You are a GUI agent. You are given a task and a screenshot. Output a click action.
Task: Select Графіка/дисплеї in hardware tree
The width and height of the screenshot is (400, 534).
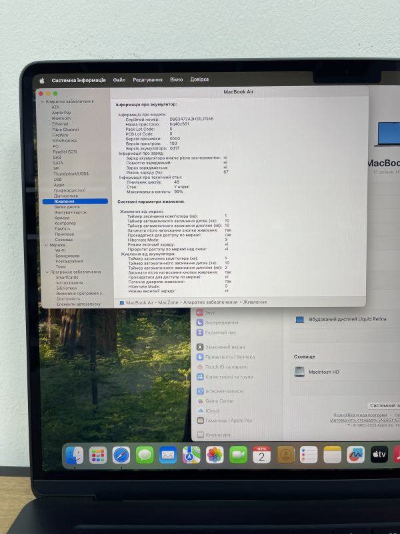click(70, 191)
